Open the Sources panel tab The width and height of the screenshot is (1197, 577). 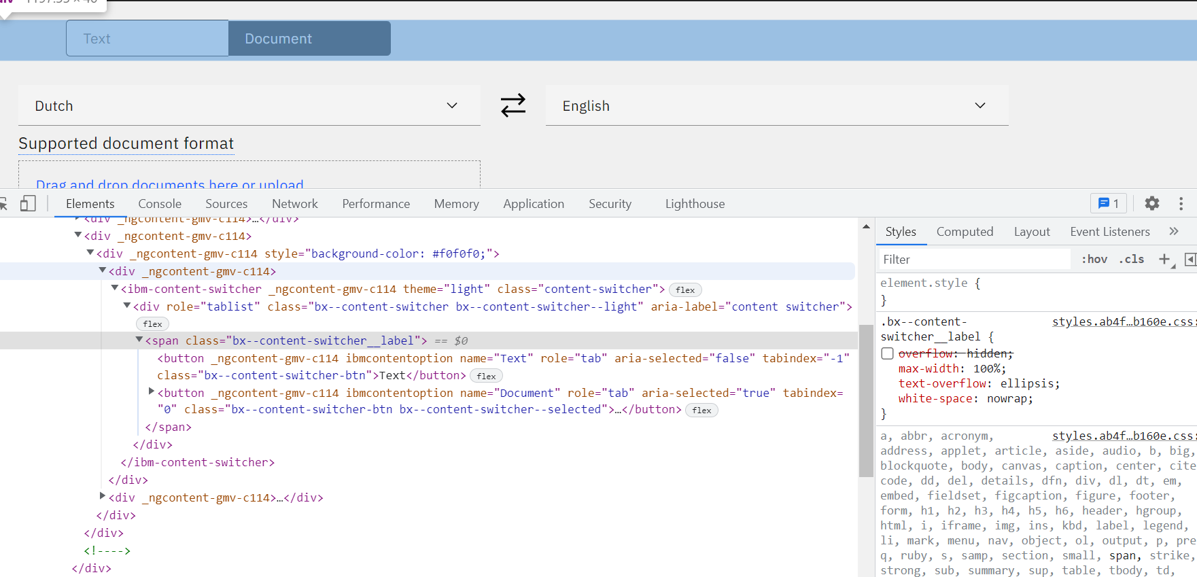tap(226, 204)
